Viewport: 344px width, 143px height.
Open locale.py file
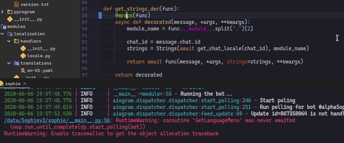click(39, 56)
